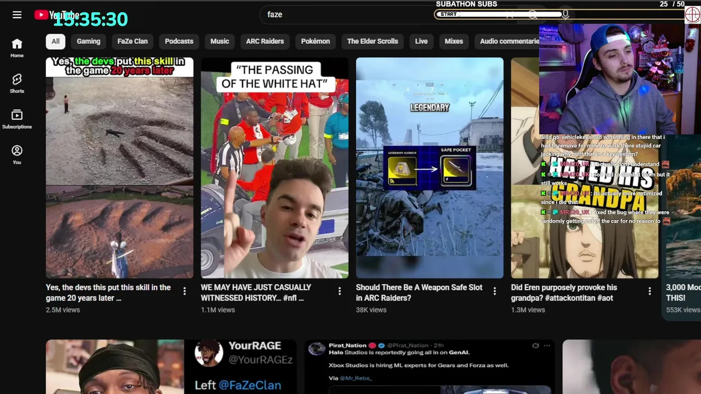Open options for Eren grandpa short
This screenshot has width=701, height=394.
pyautogui.click(x=650, y=291)
